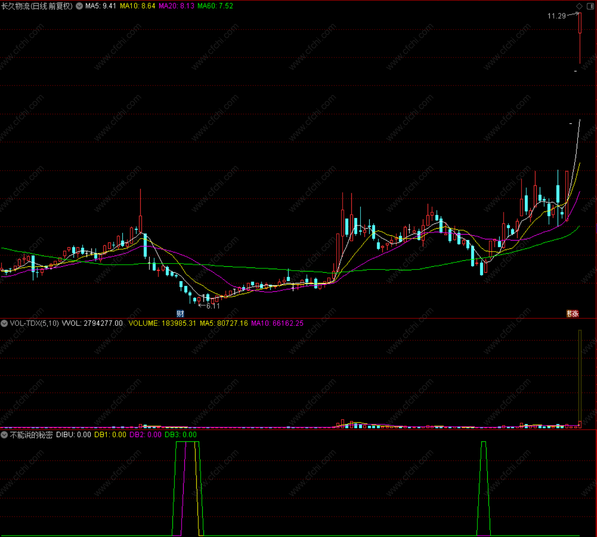This screenshot has height=537, width=597.
Task: Click the yellow DB1: 0.00 label
Action: [110, 435]
